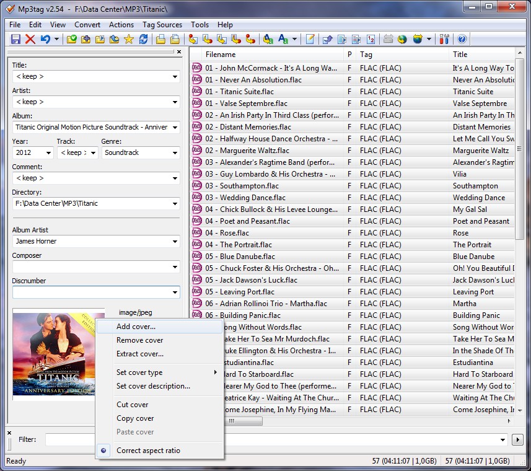Open the Tag Sources menu
The width and height of the screenshot is (531, 471).
pyautogui.click(x=162, y=25)
